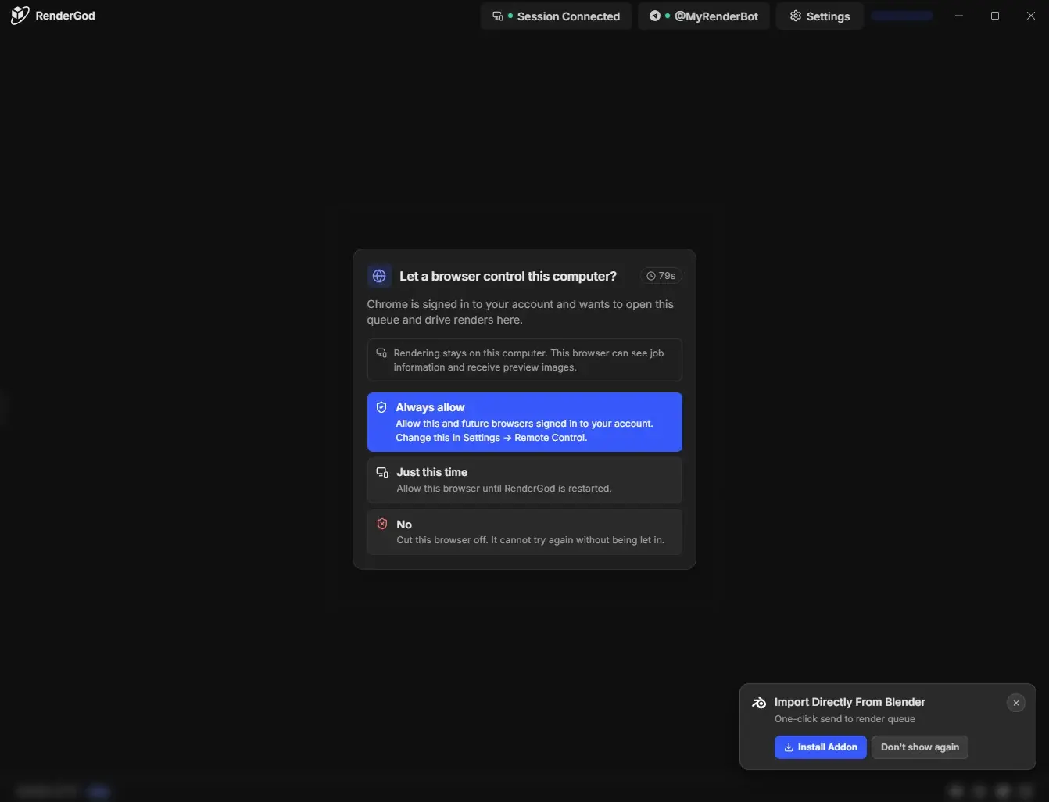Image resolution: width=1049 pixels, height=802 pixels.
Task: Click the 'Let a browser control this computer?' heading
Action: tap(508, 276)
